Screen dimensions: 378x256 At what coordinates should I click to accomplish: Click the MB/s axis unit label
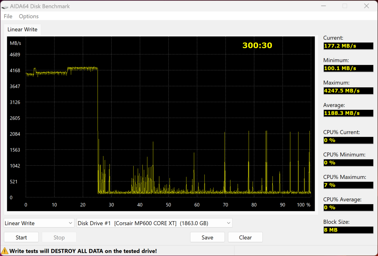(x=15, y=43)
